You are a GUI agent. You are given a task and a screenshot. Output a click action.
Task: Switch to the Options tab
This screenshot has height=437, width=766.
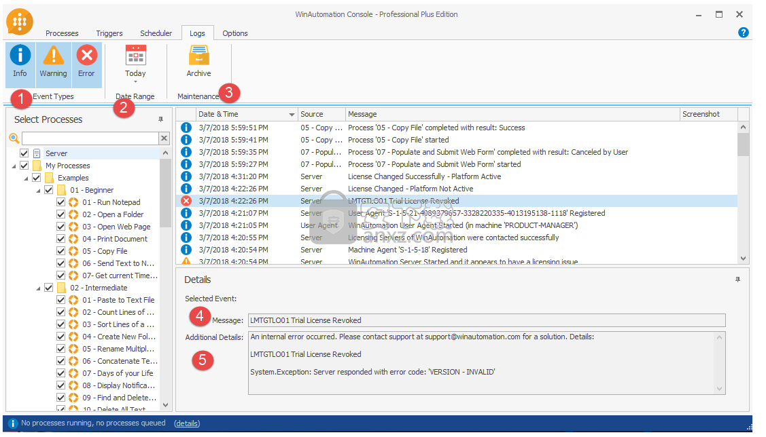coord(235,33)
